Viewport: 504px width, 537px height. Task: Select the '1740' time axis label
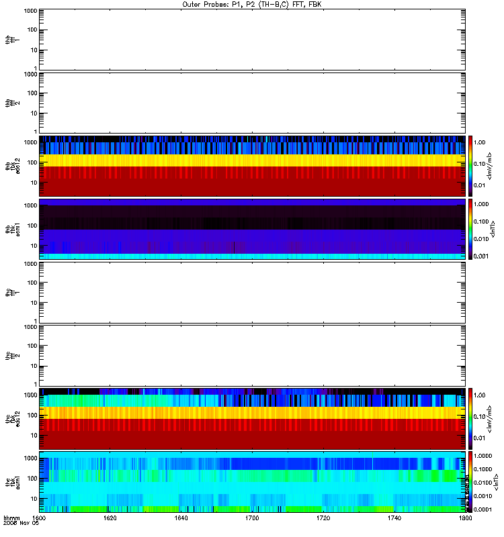(x=394, y=518)
